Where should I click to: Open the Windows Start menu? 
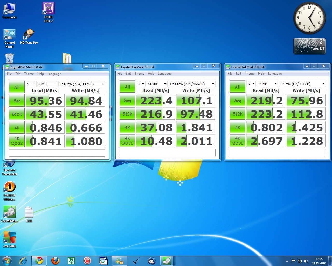[7, 261]
